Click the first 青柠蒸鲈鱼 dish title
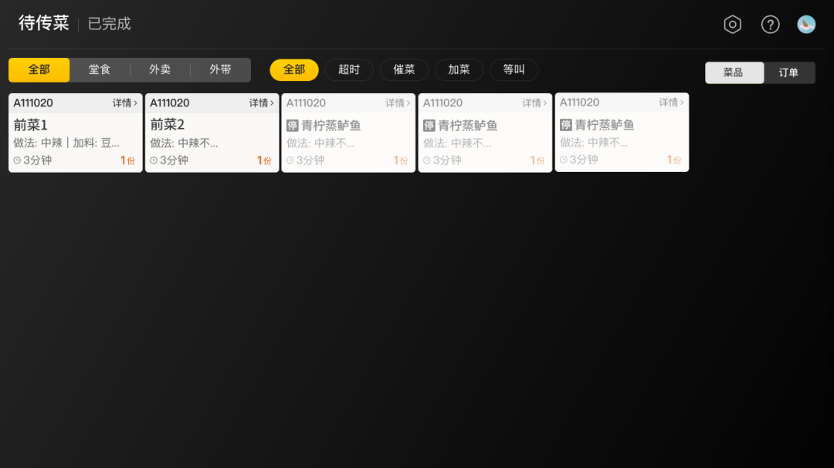The width and height of the screenshot is (834, 468). [x=331, y=126]
